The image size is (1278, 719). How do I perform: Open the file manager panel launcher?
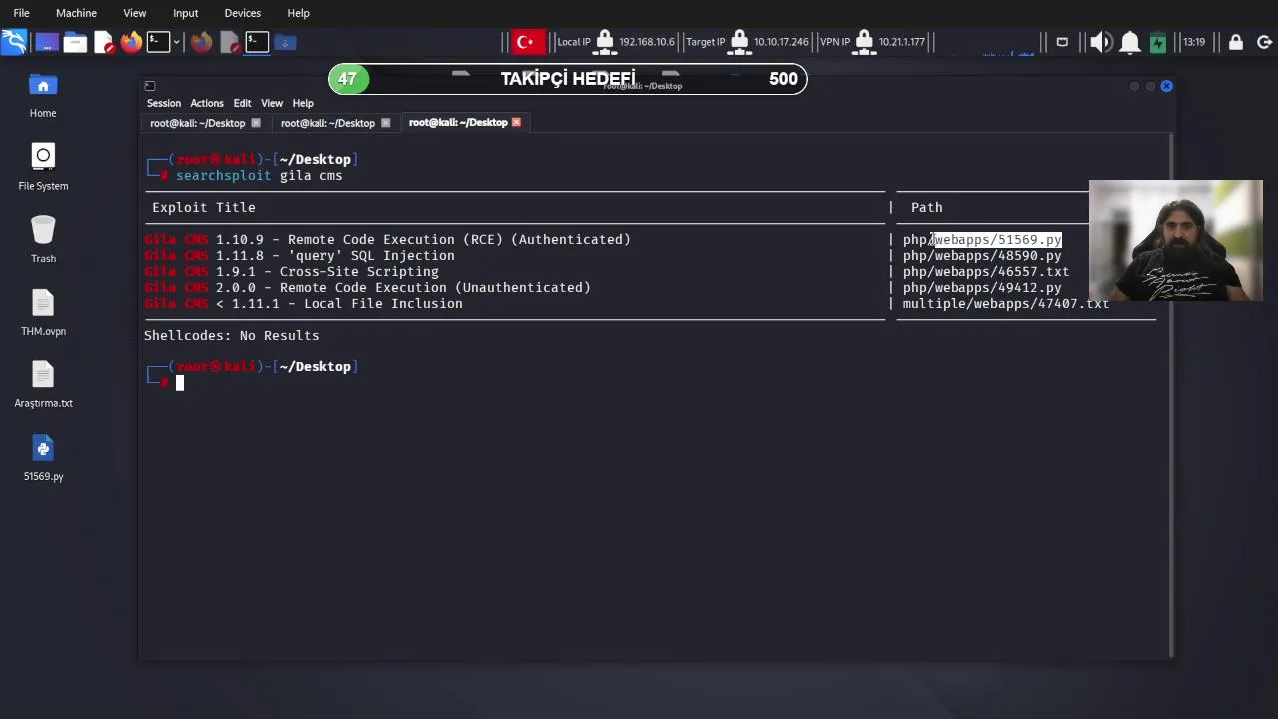click(75, 42)
